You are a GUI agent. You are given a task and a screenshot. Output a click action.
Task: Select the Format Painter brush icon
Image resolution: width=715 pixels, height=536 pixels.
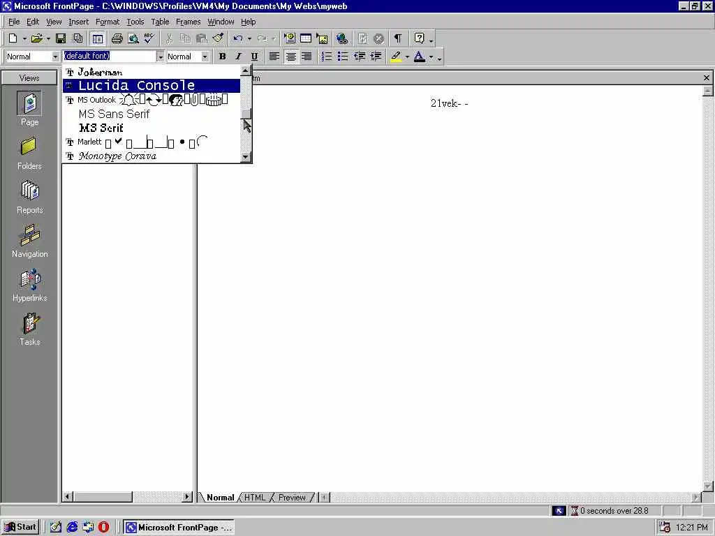[x=218, y=39]
